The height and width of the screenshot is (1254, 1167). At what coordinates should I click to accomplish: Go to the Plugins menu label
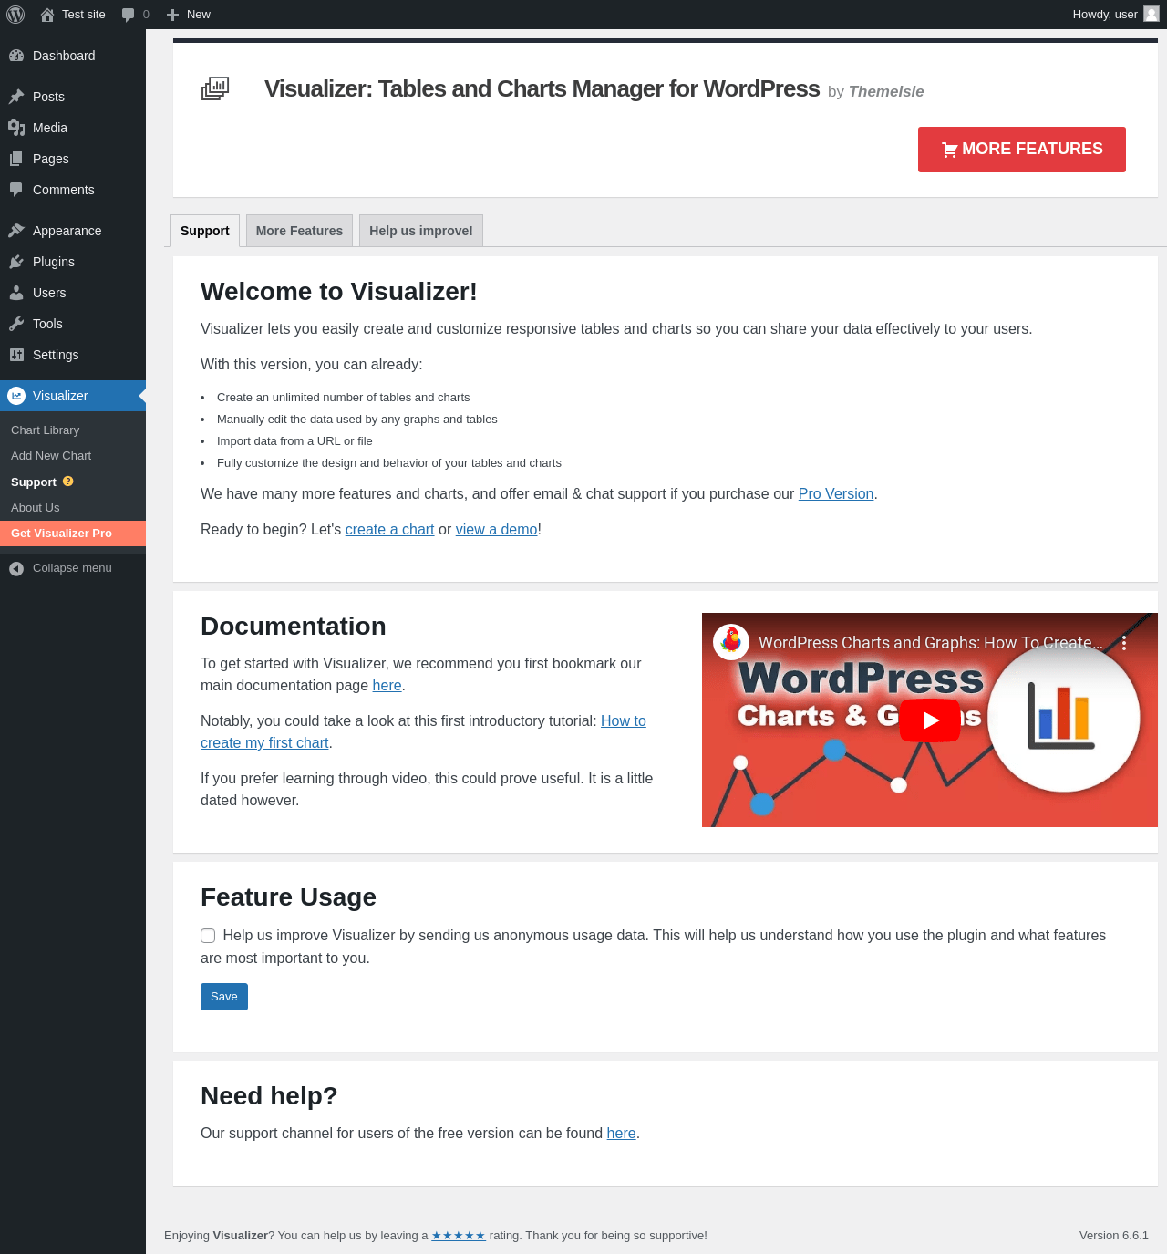54,262
